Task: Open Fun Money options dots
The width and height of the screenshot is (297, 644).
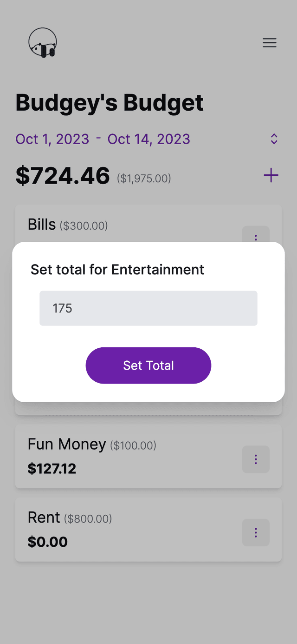Action: [x=256, y=459]
